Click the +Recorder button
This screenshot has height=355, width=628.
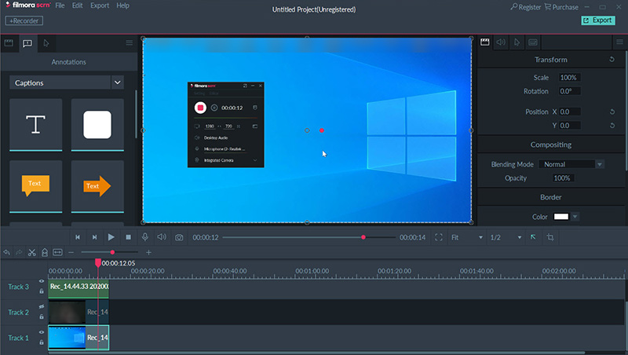tap(24, 21)
